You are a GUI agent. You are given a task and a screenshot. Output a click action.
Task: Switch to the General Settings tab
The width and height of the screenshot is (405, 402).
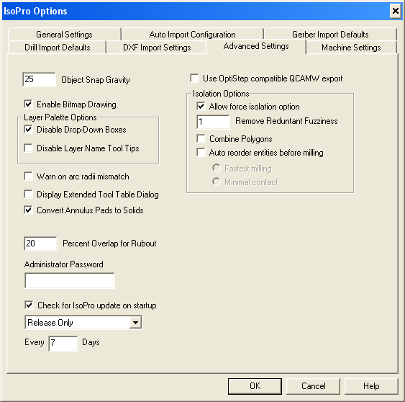point(64,34)
